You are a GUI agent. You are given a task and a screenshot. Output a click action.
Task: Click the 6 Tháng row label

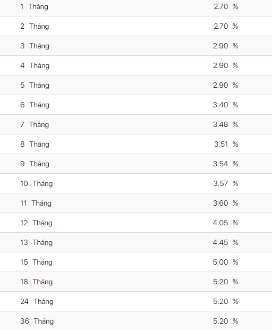tap(35, 105)
